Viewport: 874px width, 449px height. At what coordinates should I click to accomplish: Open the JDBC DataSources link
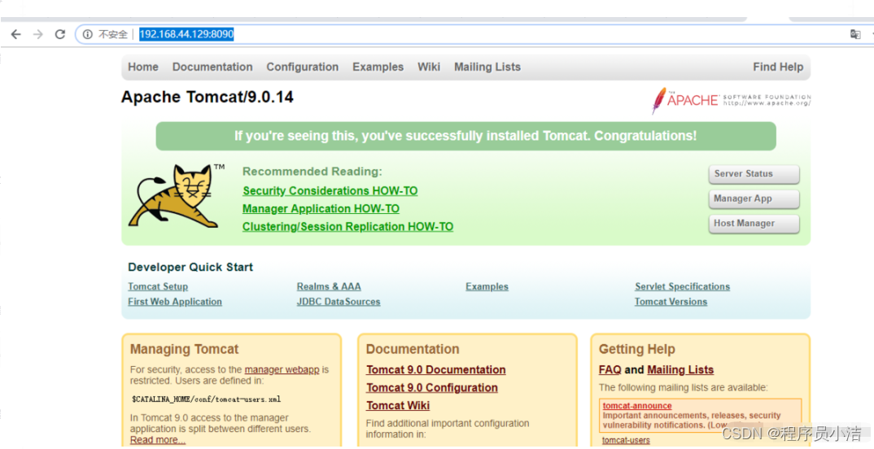point(339,302)
